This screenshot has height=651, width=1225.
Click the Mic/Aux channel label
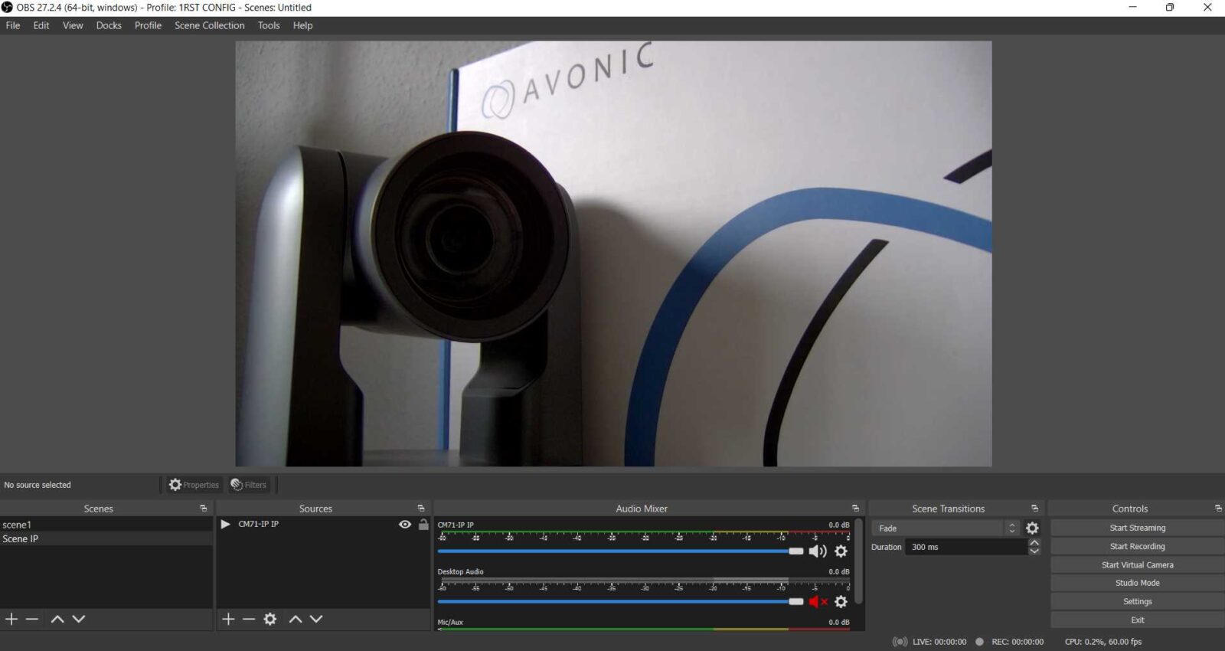[x=450, y=622]
